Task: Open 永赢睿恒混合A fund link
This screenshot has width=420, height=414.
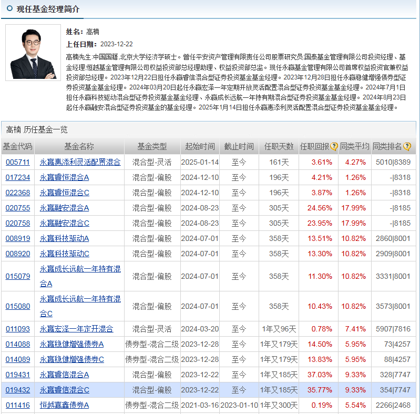Action: point(64,177)
